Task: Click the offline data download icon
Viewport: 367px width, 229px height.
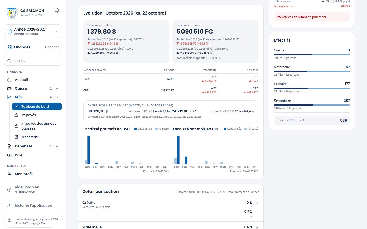Action: [9, 220]
